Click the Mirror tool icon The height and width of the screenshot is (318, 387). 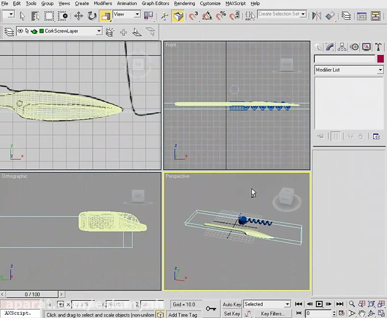coord(316,16)
